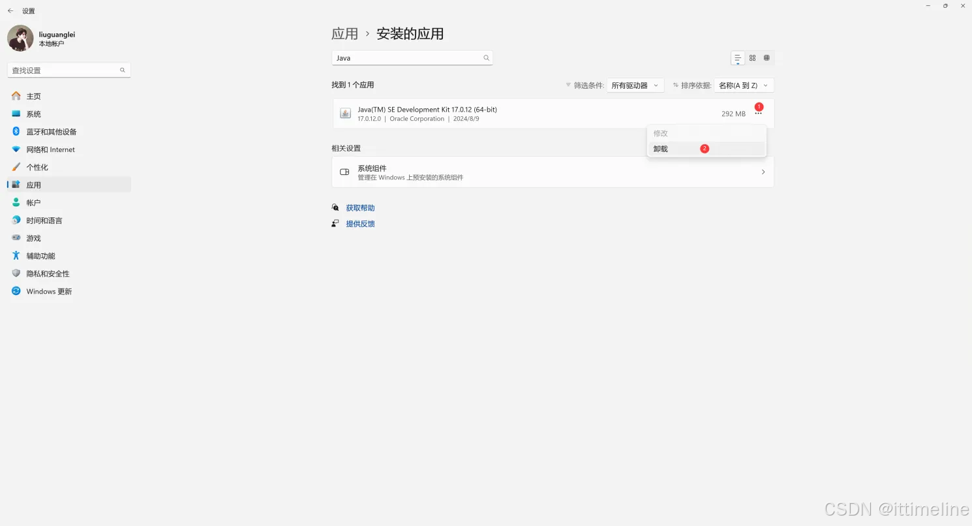Click the 查找设置 search field
The height and width of the screenshot is (526, 972).
[x=69, y=70]
